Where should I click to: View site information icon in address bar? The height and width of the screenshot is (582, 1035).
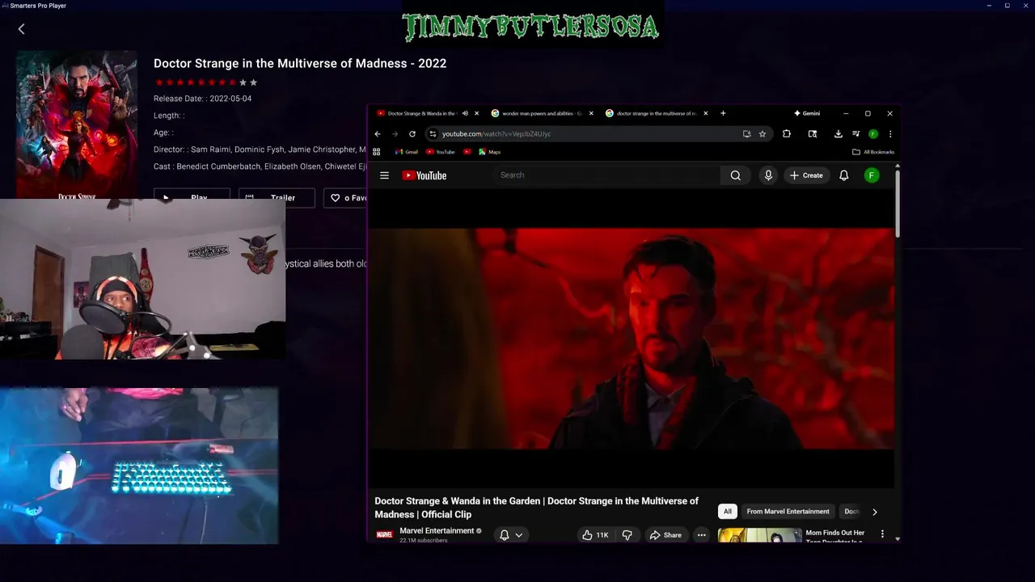pos(433,134)
